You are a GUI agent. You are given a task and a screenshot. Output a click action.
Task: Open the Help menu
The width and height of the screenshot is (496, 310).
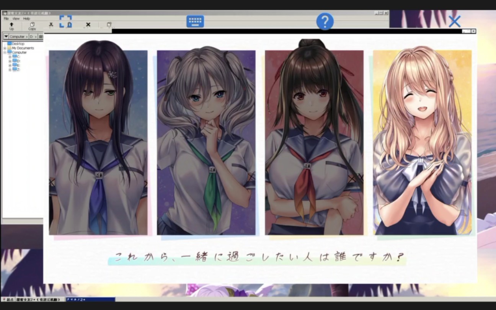click(26, 18)
